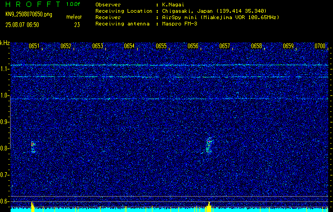
Task: Click the 0654 time marker
Action: click(129, 46)
